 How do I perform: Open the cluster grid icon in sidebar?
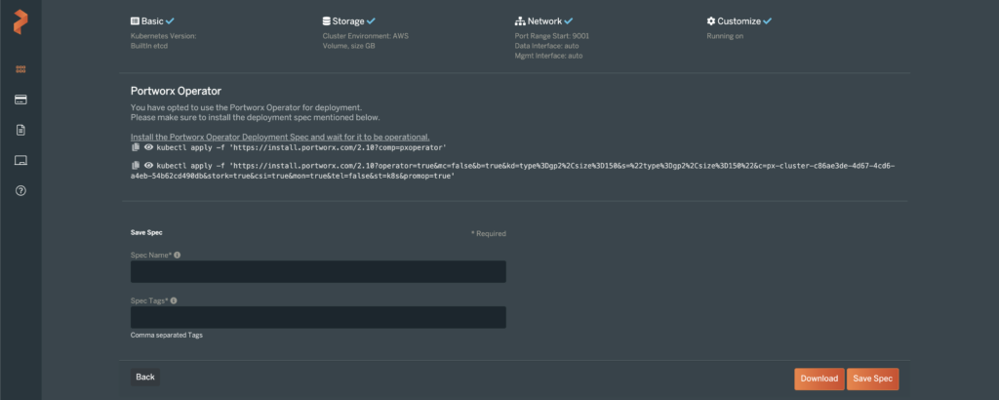(20, 69)
